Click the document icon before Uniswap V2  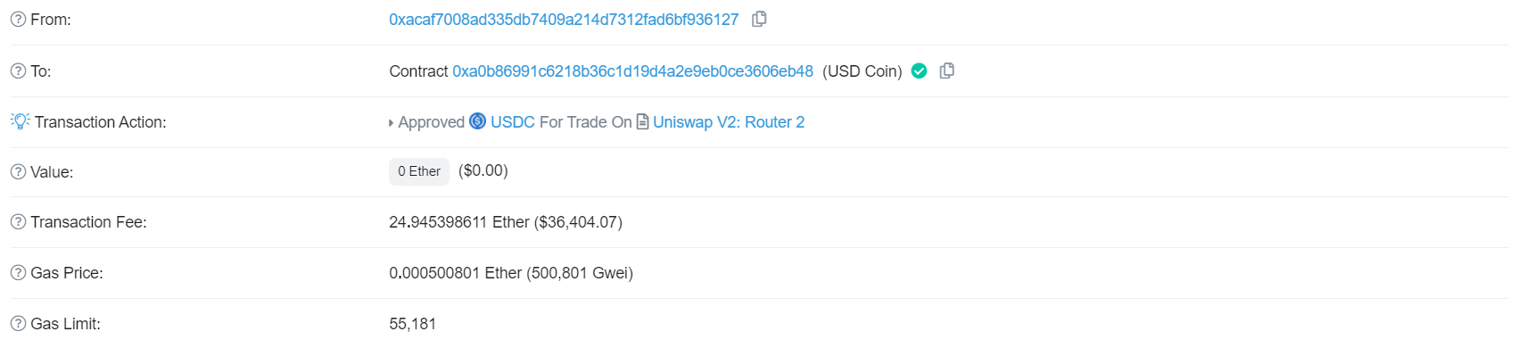[642, 121]
